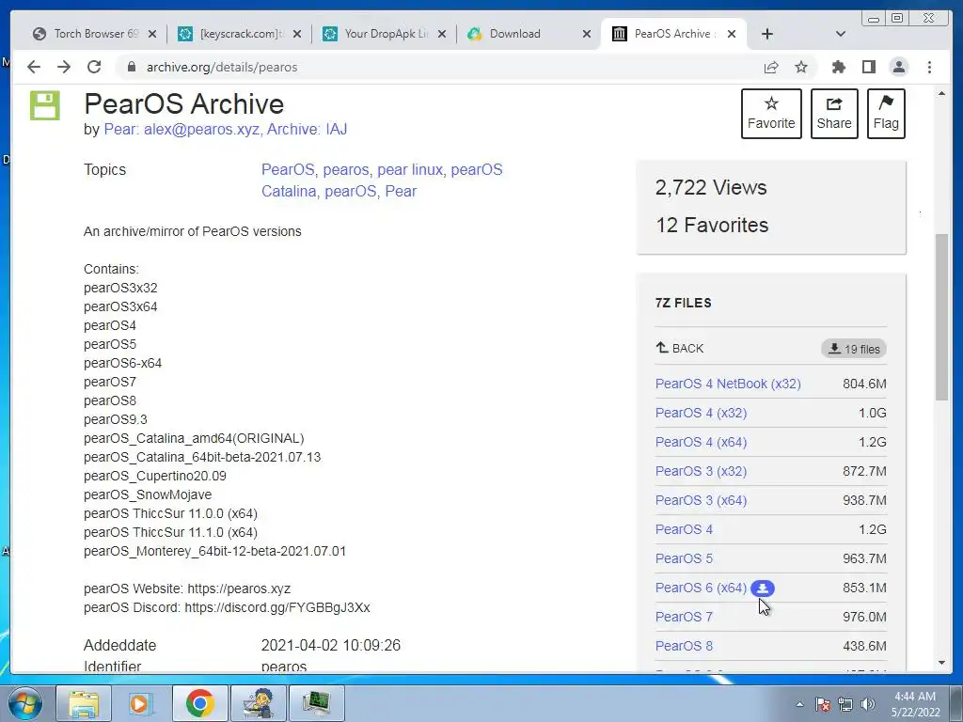
Task: Open the Chrome profile avatar
Action: 899,67
